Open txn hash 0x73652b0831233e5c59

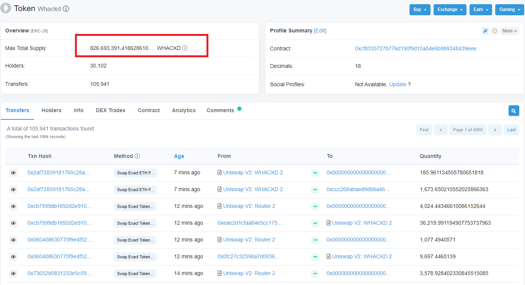click(60, 273)
